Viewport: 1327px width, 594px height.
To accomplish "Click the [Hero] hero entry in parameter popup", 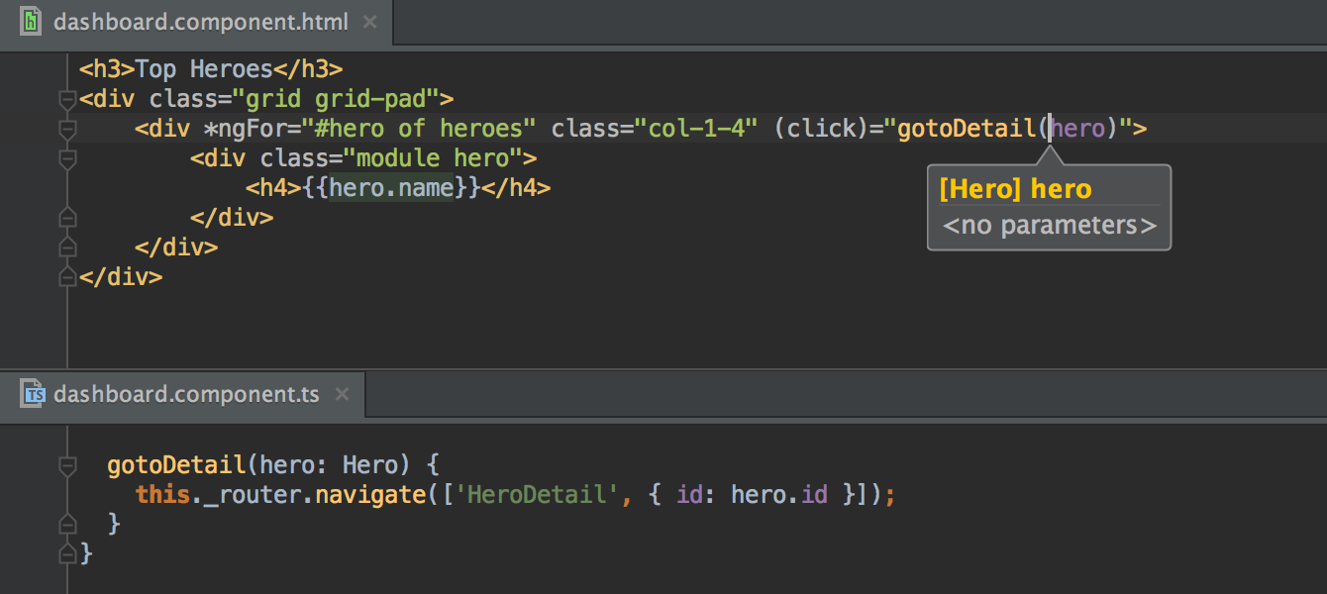I will point(1016,188).
